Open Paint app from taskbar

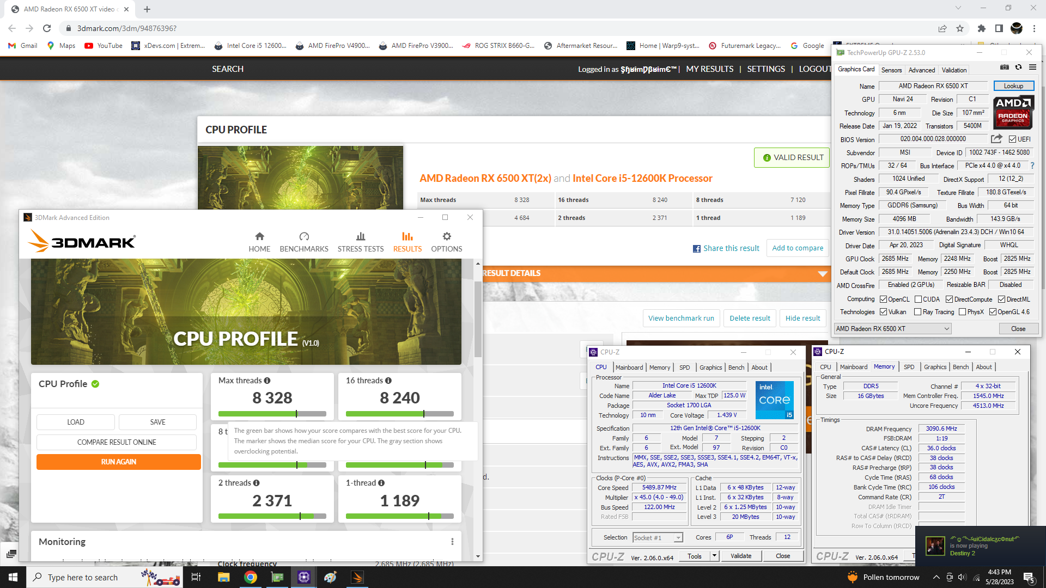pyautogui.click(x=331, y=577)
